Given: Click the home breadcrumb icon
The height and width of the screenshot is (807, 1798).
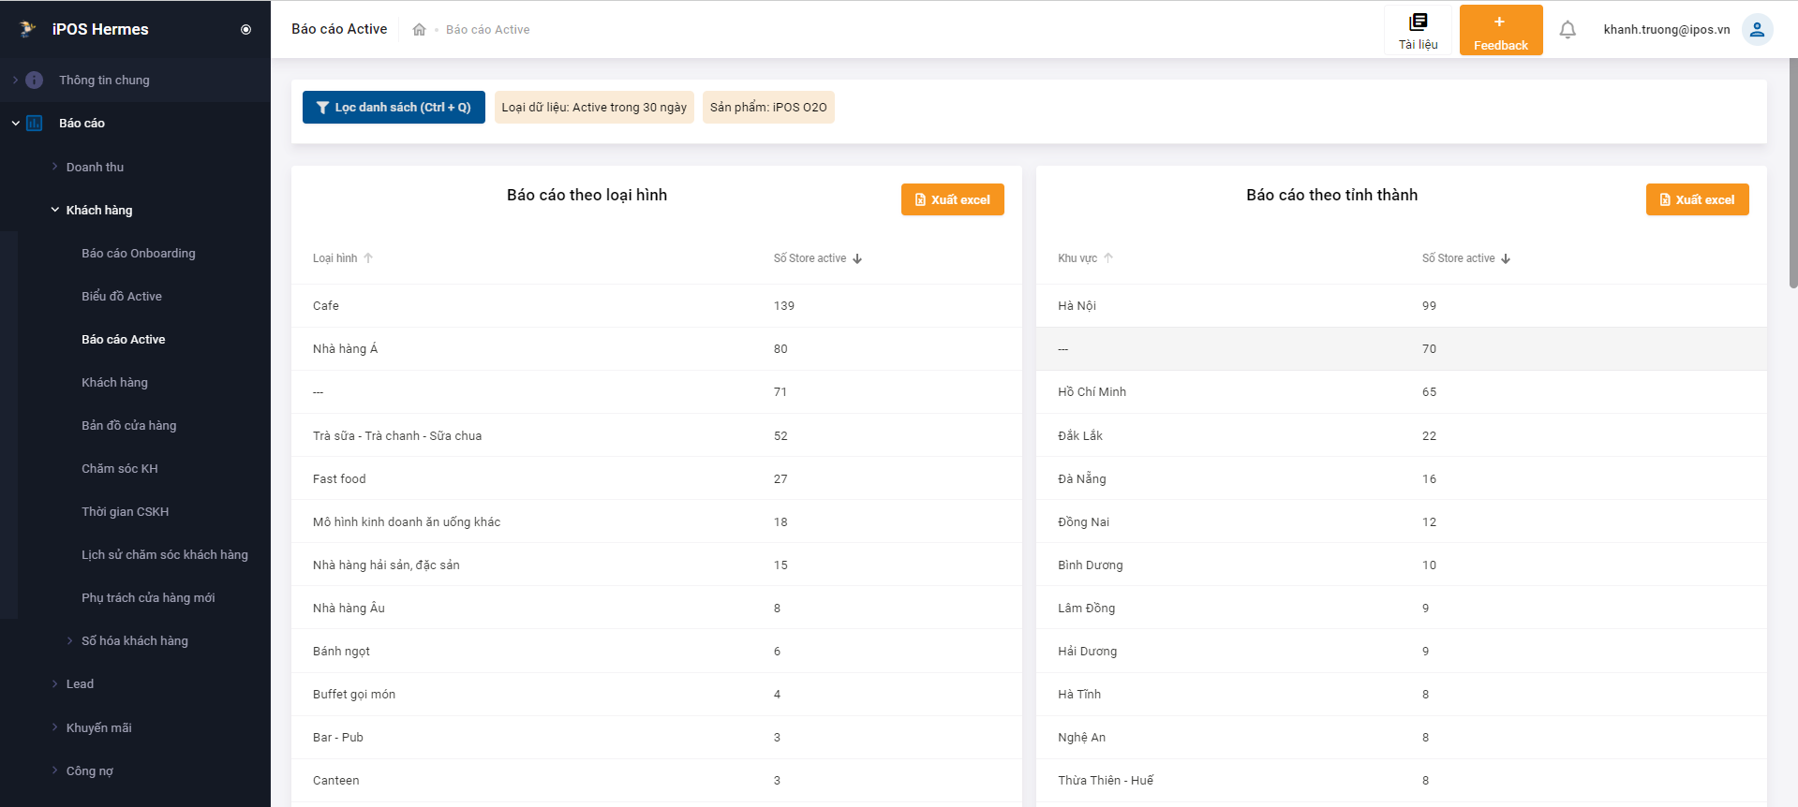Looking at the screenshot, I should click(x=419, y=30).
